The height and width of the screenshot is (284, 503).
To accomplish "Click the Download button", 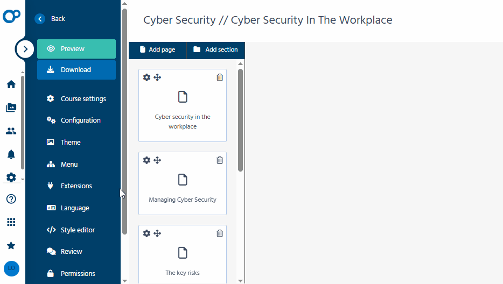I will [76, 70].
